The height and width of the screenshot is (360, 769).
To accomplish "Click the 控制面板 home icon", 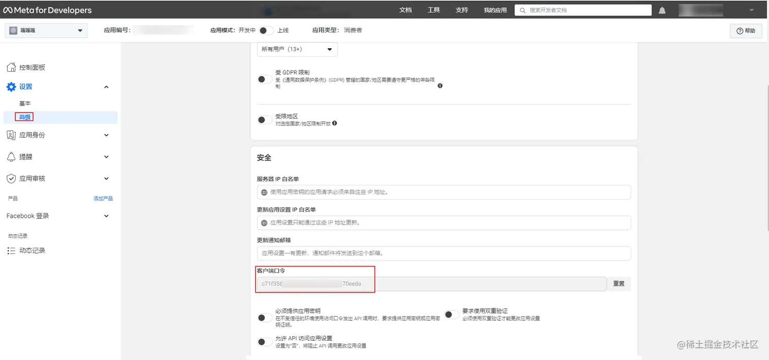I will [11, 67].
